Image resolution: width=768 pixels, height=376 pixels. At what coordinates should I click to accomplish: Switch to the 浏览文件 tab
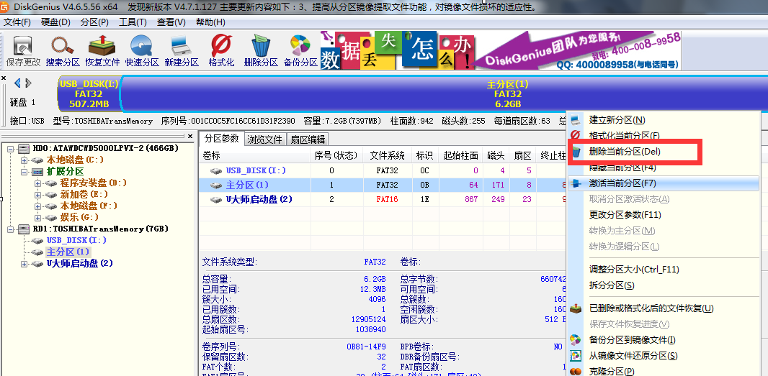click(265, 139)
